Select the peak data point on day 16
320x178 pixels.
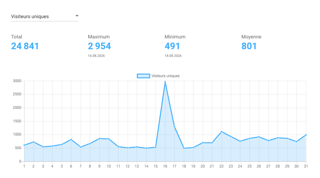(x=165, y=82)
